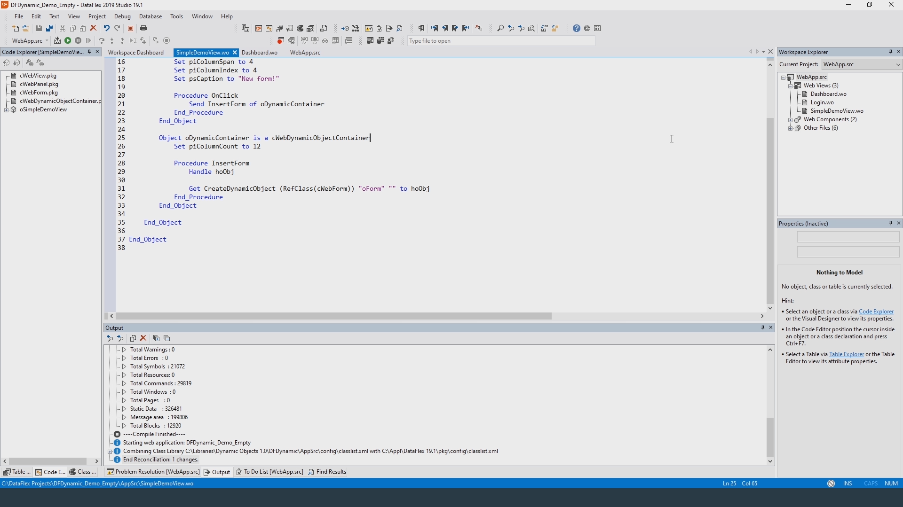Image resolution: width=903 pixels, height=507 pixels.
Task: Click the editor horizontal scrollbar thumb
Action: pos(334,317)
